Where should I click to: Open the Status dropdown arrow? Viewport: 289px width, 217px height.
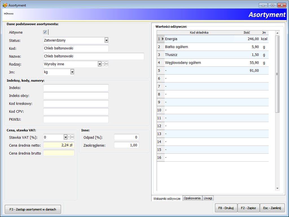(106, 40)
